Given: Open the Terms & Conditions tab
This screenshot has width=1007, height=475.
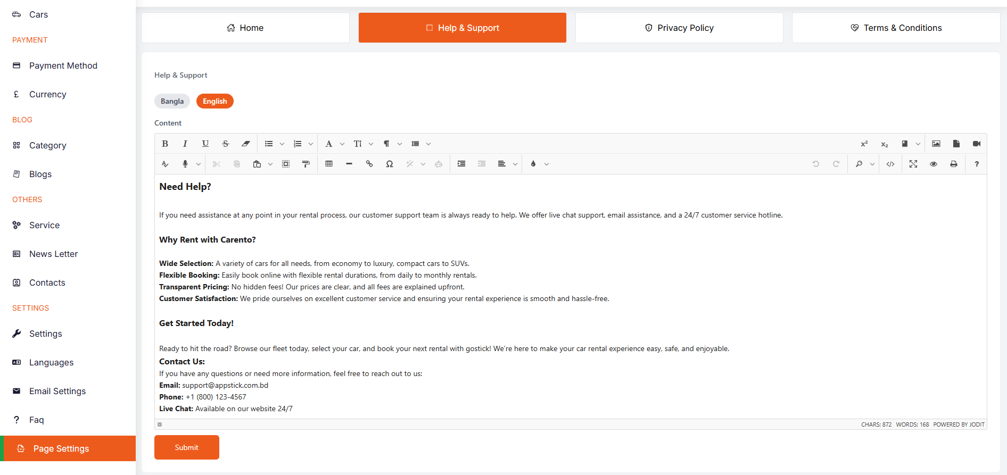Looking at the screenshot, I should [x=896, y=28].
